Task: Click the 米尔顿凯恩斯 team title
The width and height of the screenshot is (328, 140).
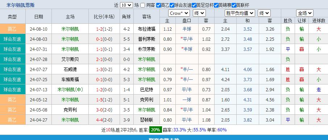Action: tap(21, 5)
